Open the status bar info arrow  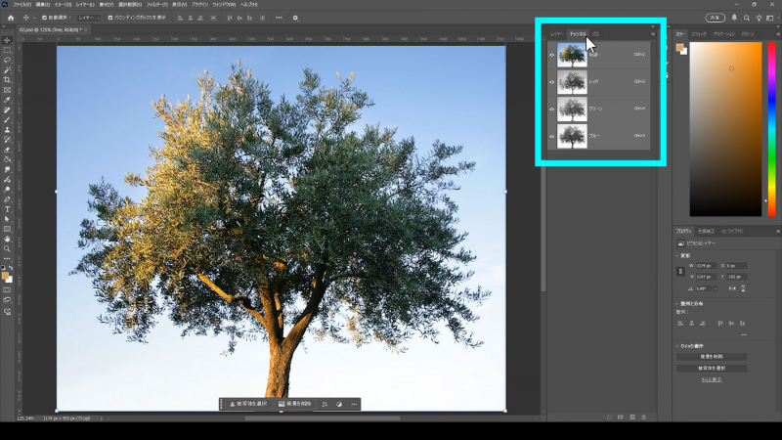point(101,418)
